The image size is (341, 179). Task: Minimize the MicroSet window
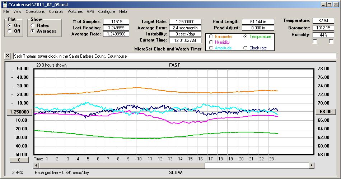[324, 4]
